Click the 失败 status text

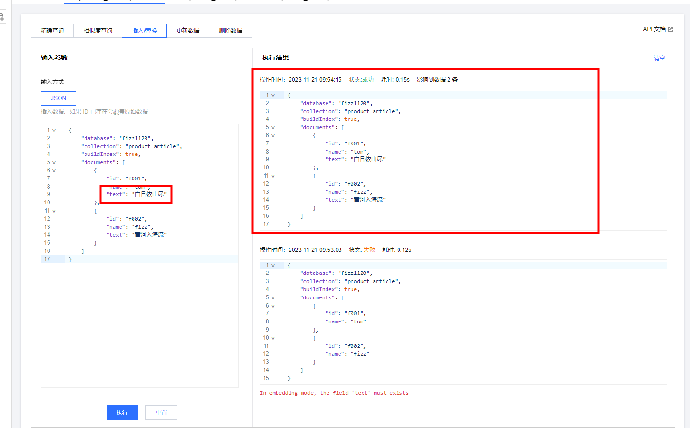(369, 250)
